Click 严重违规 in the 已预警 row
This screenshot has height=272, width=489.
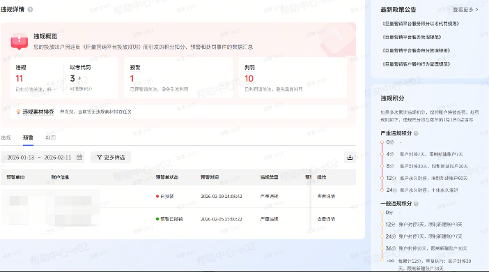tap(269, 197)
